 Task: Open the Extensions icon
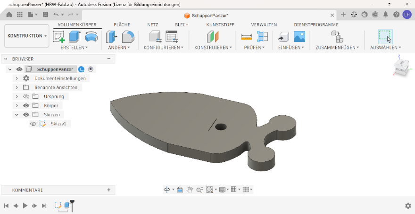click(x=354, y=15)
